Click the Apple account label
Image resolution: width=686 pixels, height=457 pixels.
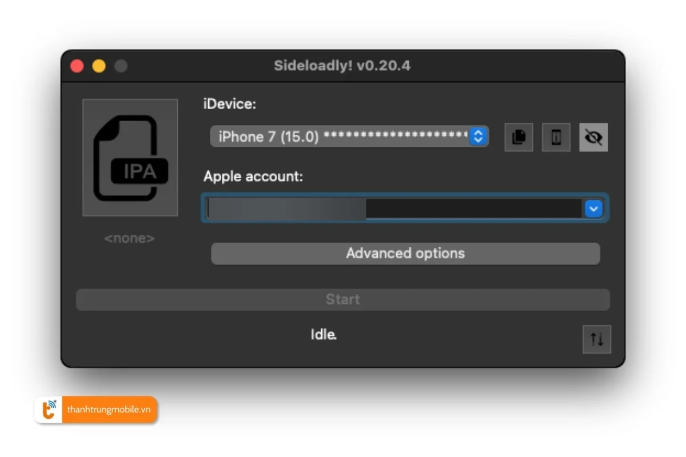[253, 177]
